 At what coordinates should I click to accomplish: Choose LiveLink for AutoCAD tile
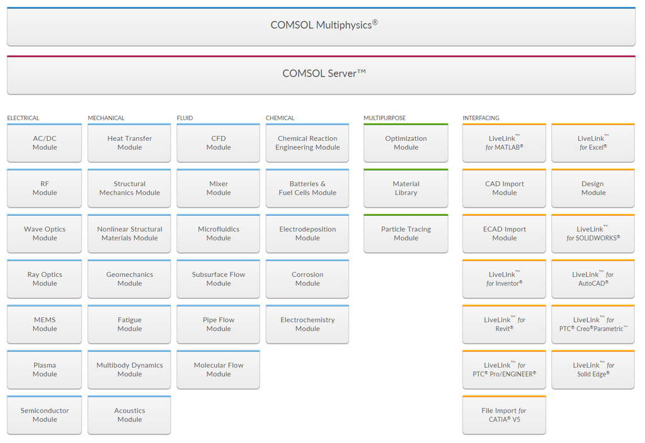point(593,279)
